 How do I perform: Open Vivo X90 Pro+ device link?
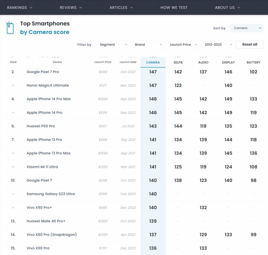coord(39,208)
